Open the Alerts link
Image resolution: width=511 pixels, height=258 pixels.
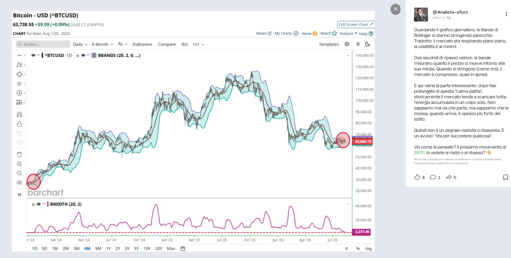click(x=309, y=34)
